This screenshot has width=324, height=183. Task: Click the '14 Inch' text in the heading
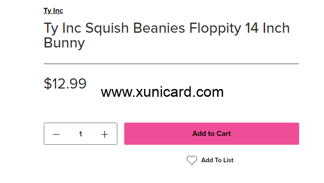click(267, 28)
